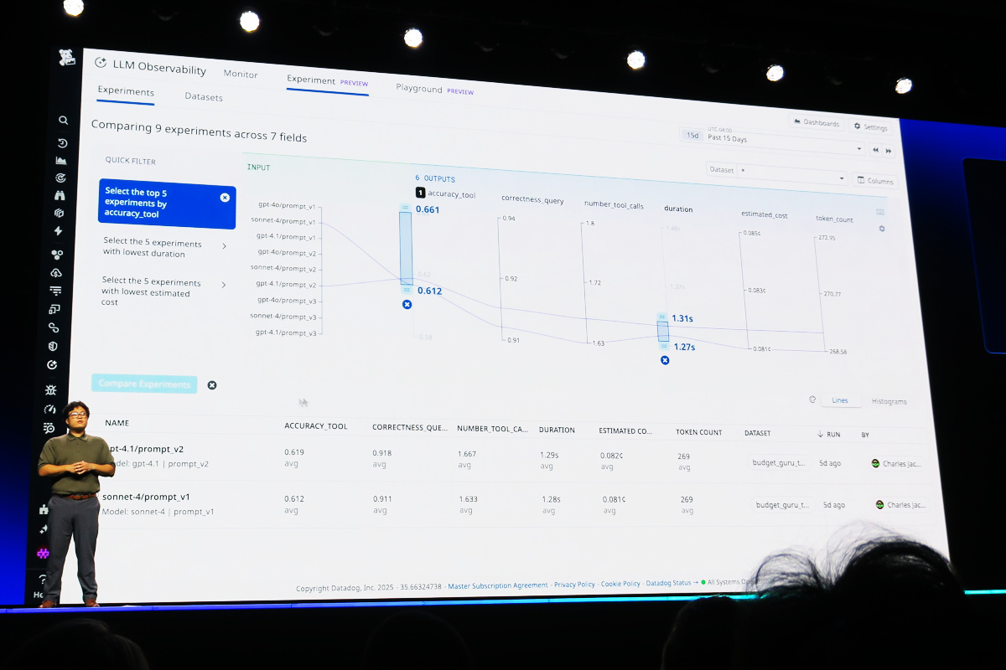Open the Dataset filter dropdown
This screenshot has width=1006, height=670.
[x=777, y=174]
